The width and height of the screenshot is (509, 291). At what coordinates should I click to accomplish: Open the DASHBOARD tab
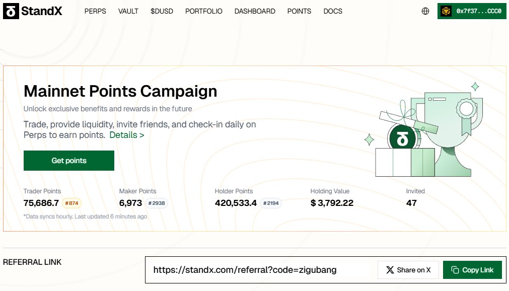(255, 11)
